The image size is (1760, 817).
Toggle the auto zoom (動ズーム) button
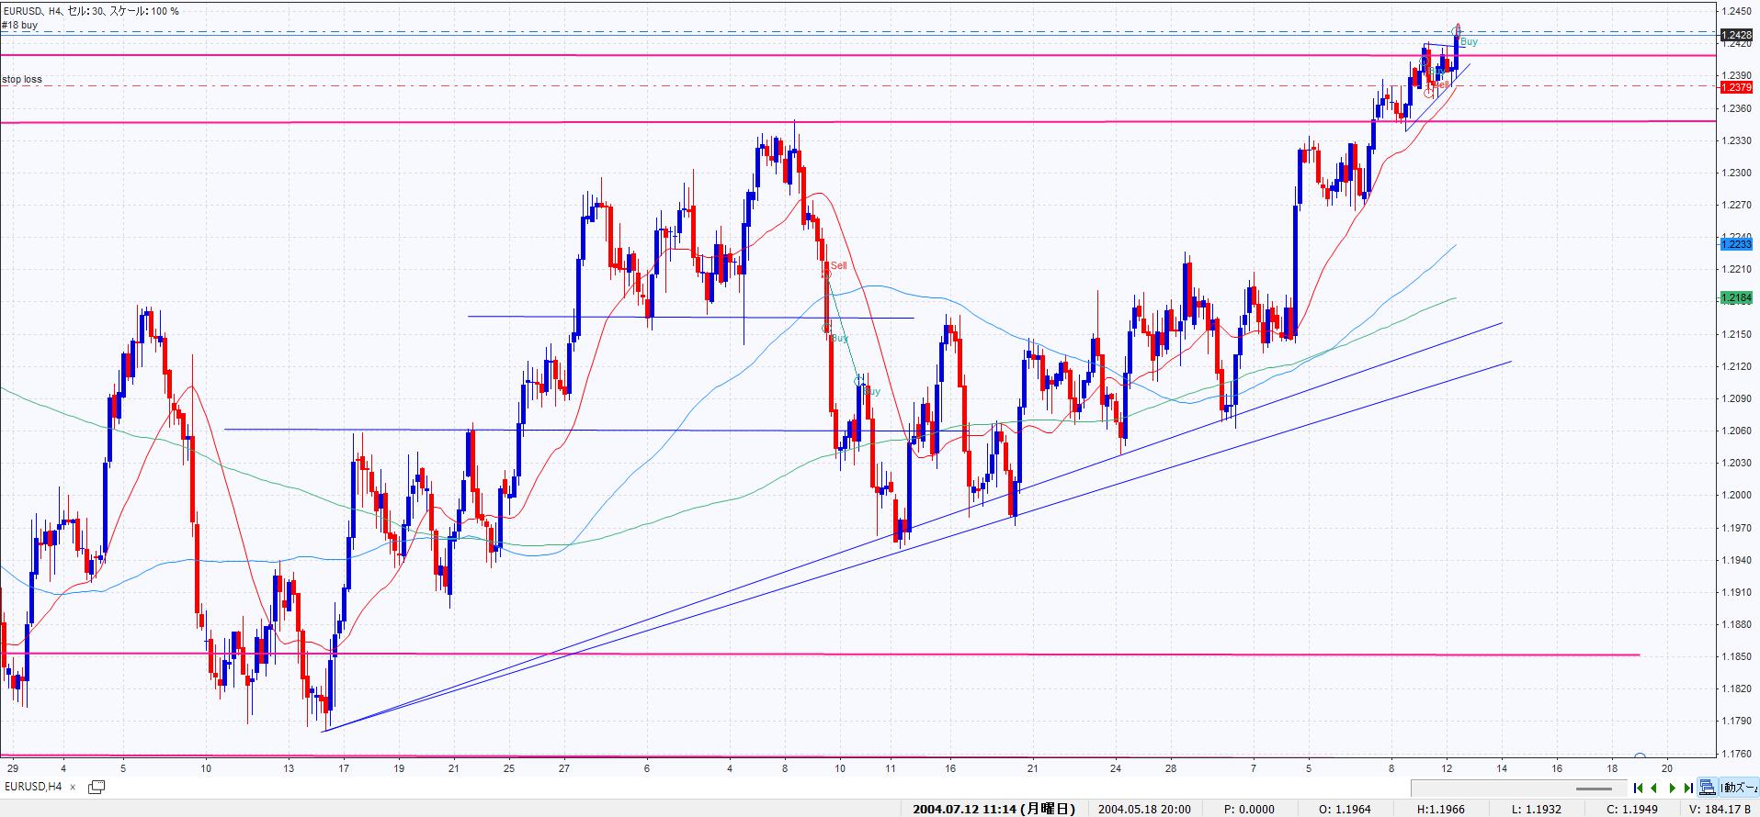click(1737, 788)
